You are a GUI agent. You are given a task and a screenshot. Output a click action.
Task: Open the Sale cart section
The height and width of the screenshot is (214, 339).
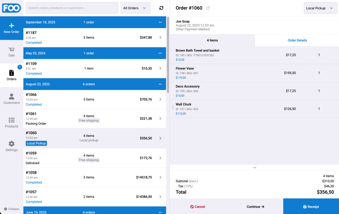(12, 52)
